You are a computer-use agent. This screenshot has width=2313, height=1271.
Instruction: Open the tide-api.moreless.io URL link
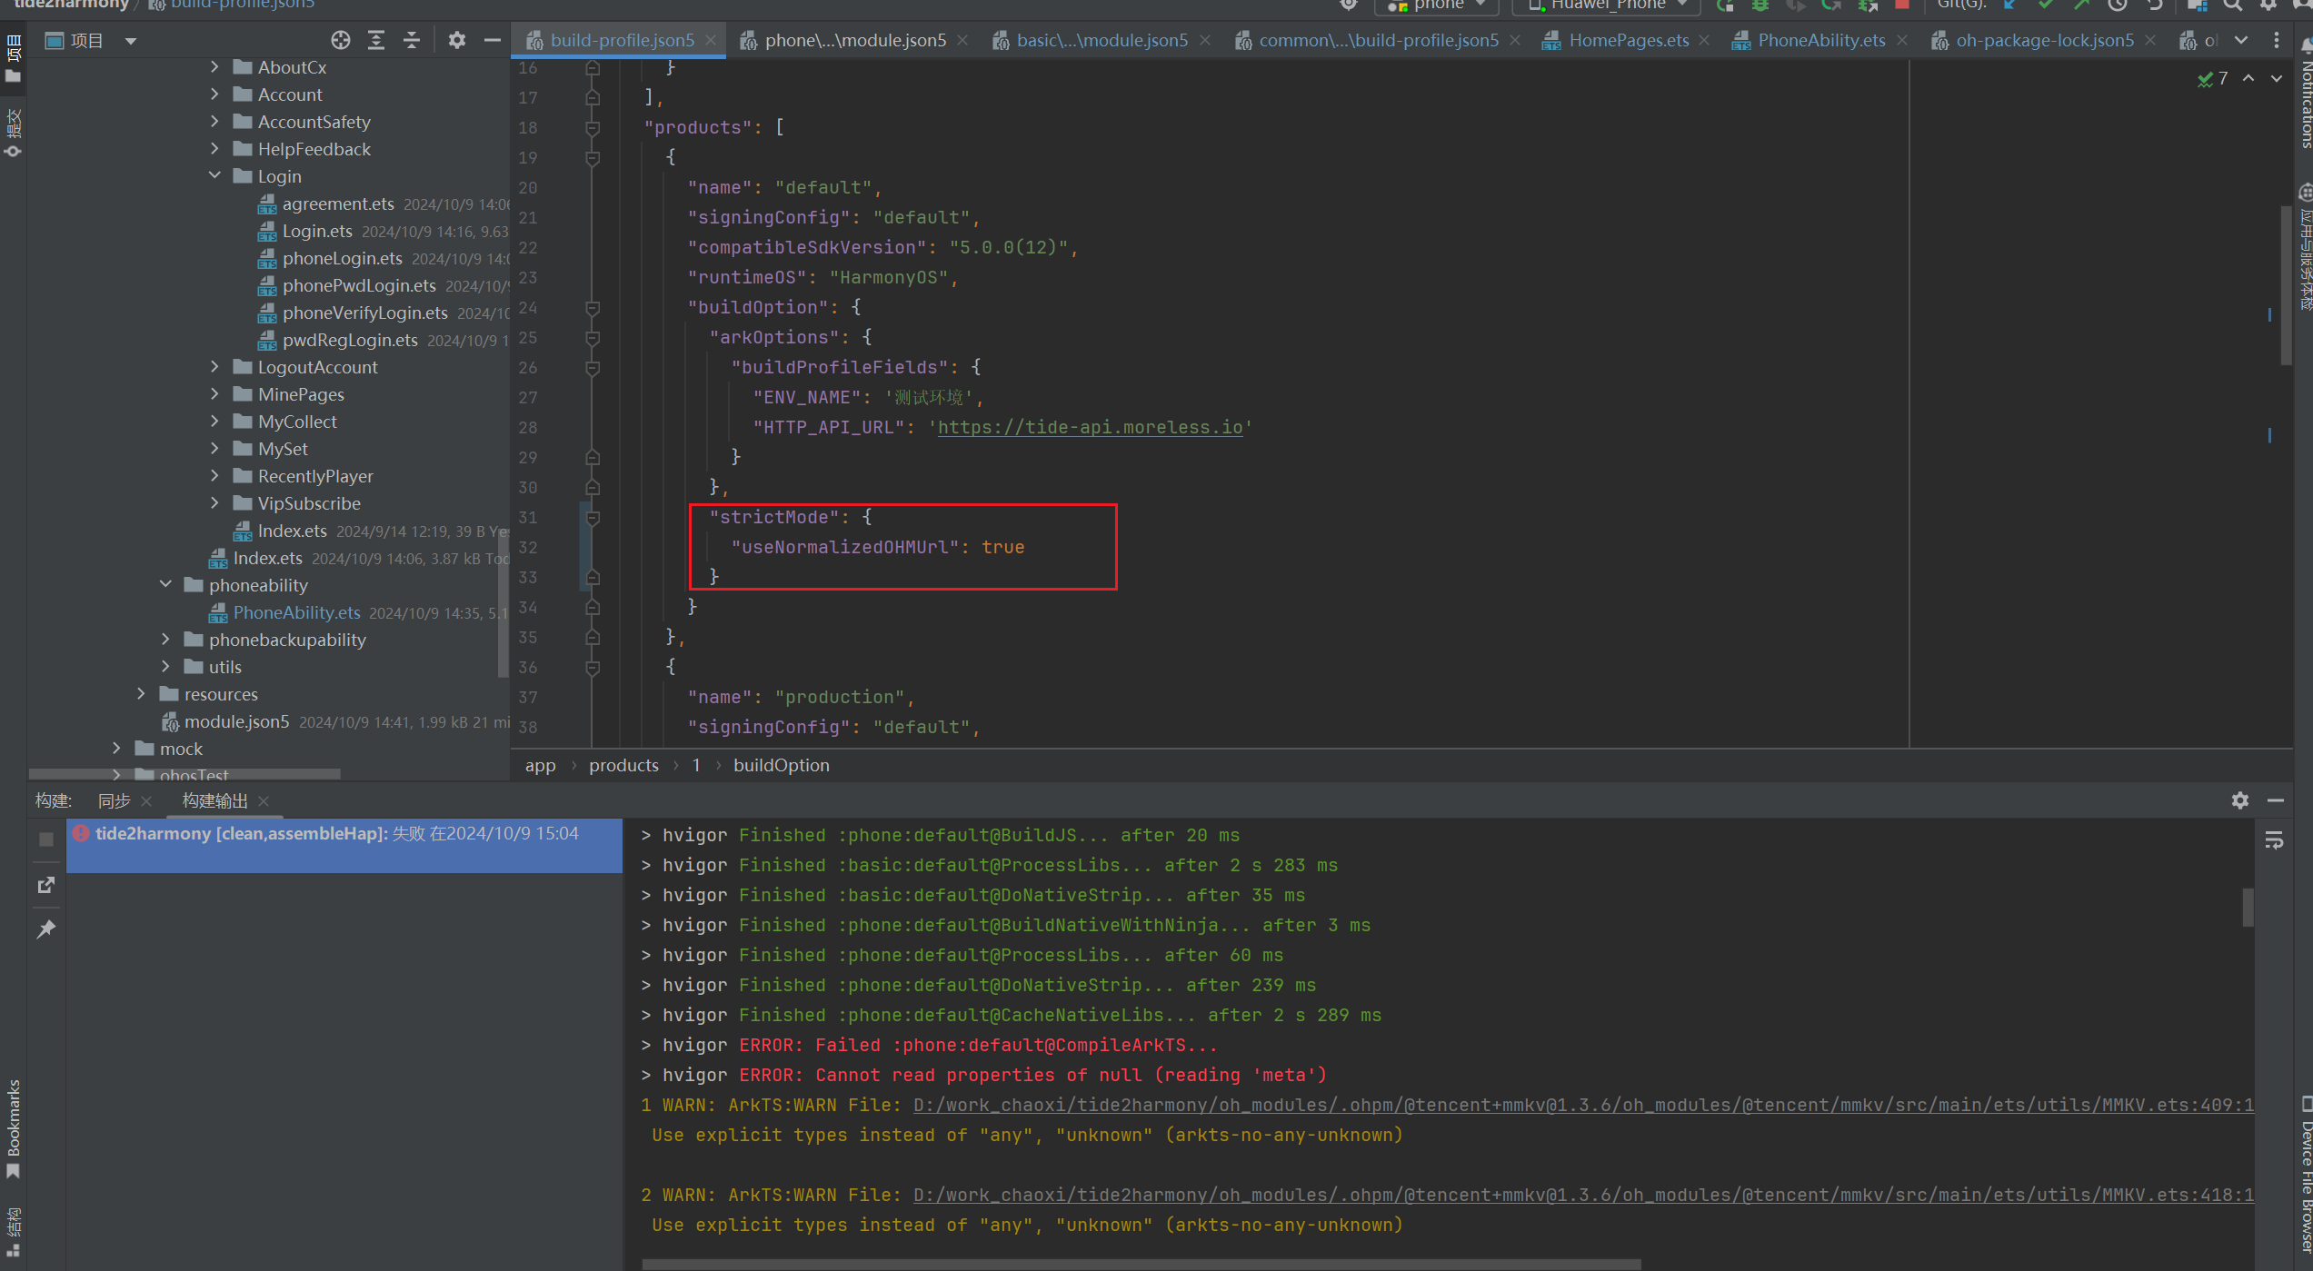(x=1090, y=427)
